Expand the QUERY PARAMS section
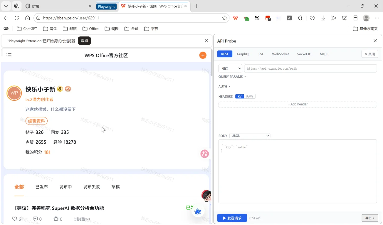 click(x=232, y=77)
